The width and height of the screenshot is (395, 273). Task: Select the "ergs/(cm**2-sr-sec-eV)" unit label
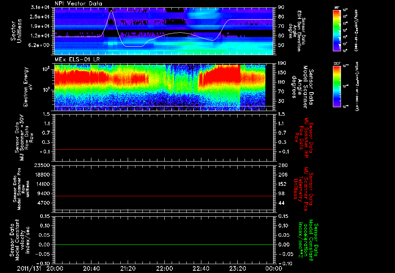point(357,86)
